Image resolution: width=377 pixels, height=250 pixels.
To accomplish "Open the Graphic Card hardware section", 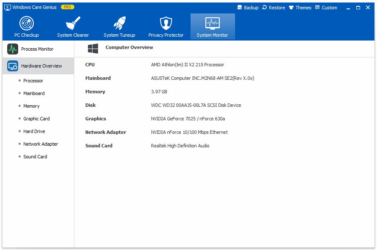I will pos(36,119).
